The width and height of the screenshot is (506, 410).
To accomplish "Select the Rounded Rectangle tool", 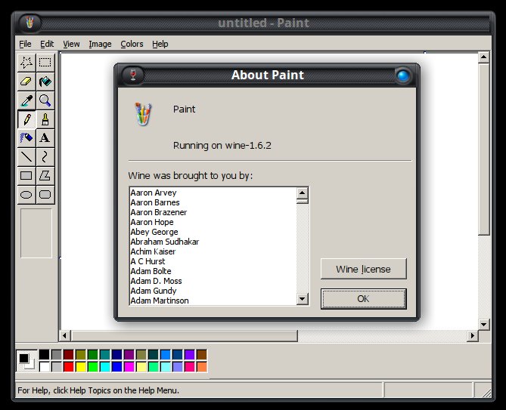I will pyautogui.click(x=45, y=195).
